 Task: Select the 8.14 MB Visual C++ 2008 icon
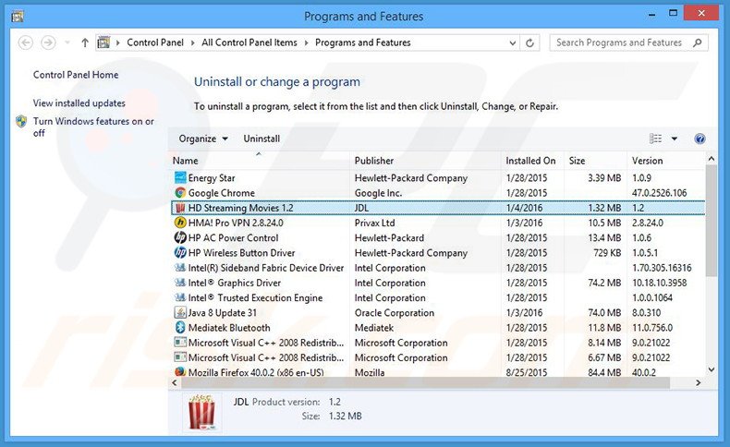pos(180,343)
